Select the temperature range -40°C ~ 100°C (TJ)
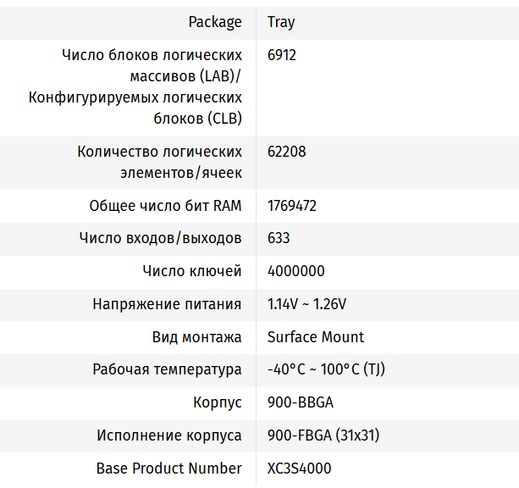Image resolution: width=519 pixels, height=488 pixels. (327, 369)
